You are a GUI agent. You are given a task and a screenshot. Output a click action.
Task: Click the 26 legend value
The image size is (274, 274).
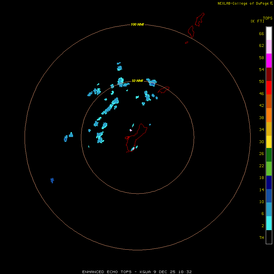coord(262,154)
